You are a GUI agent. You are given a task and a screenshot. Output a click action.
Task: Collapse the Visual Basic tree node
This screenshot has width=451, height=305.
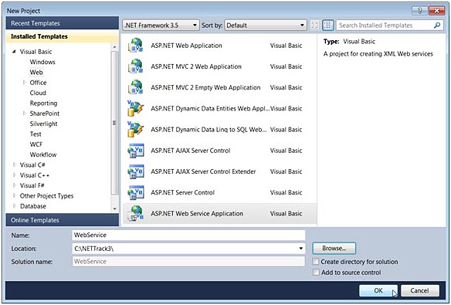coord(14,52)
